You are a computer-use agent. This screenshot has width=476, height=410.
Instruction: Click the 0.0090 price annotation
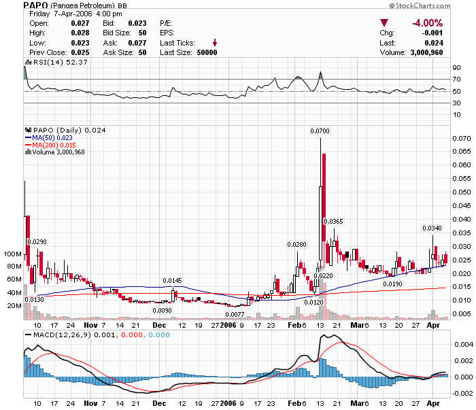click(162, 311)
